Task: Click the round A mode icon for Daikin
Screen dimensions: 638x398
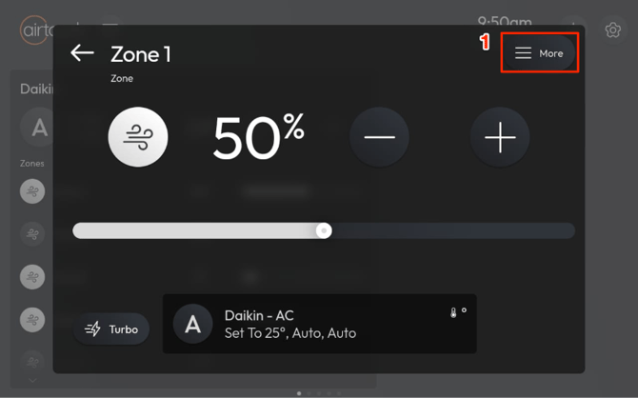Action: pos(193,325)
